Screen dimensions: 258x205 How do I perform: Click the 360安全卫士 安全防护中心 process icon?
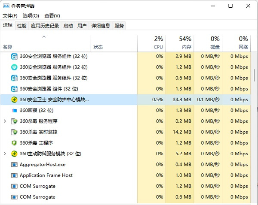(14, 99)
